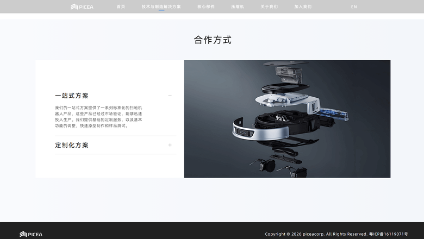Click the 合作方式 section title
This screenshot has height=239, width=424.
tap(213, 40)
